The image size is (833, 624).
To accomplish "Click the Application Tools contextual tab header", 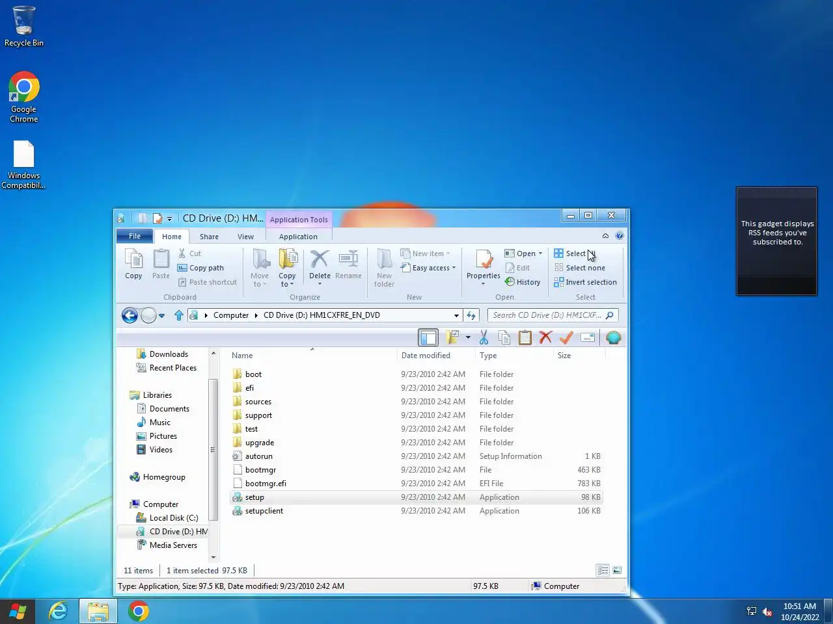I will coord(299,220).
